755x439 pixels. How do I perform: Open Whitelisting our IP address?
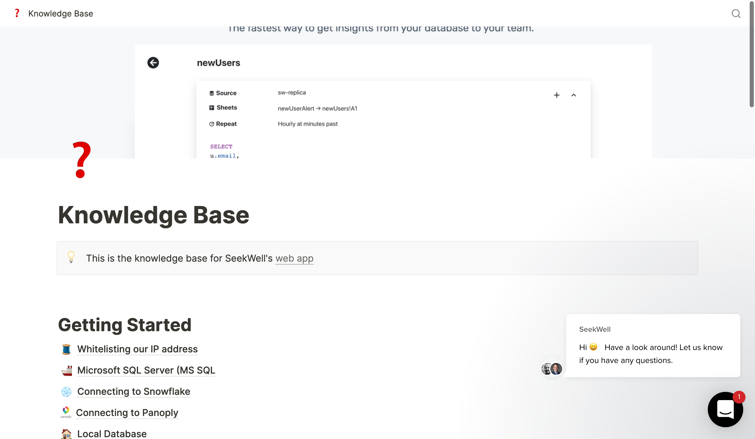[x=137, y=349]
